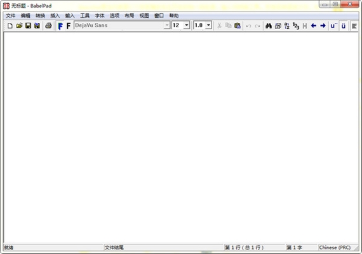Click the paste clipboard icon

238,25
